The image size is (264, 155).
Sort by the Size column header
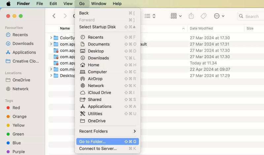click(x=250, y=28)
